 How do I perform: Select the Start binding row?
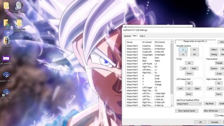coord(148,58)
